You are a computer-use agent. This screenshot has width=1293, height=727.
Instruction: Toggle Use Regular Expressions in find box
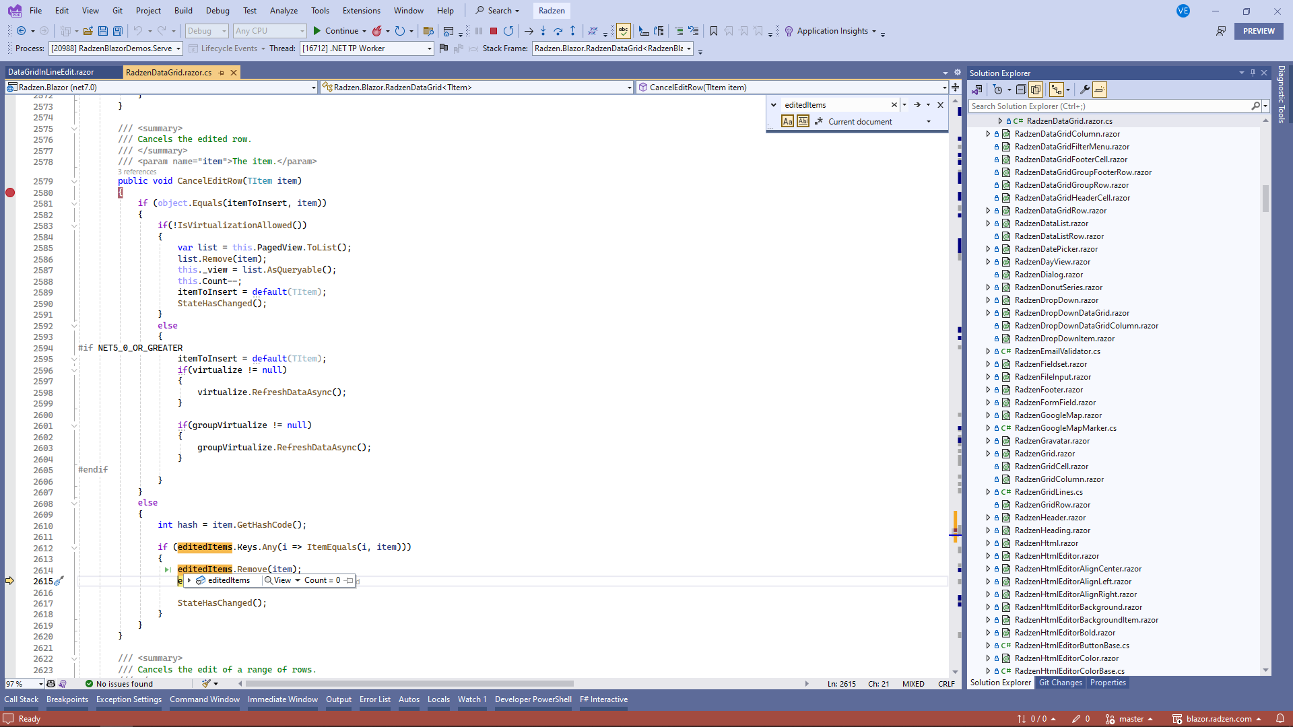click(x=819, y=122)
